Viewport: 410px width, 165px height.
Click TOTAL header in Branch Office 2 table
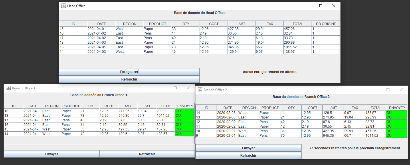pos(376,108)
